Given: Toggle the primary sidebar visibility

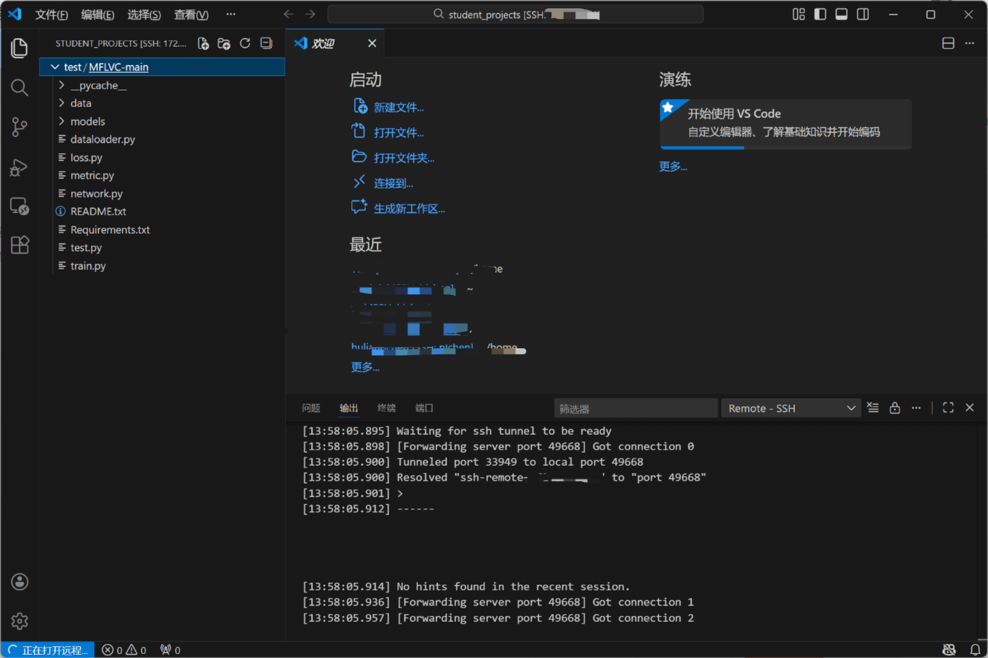Looking at the screenshot, I should (820, 15).
